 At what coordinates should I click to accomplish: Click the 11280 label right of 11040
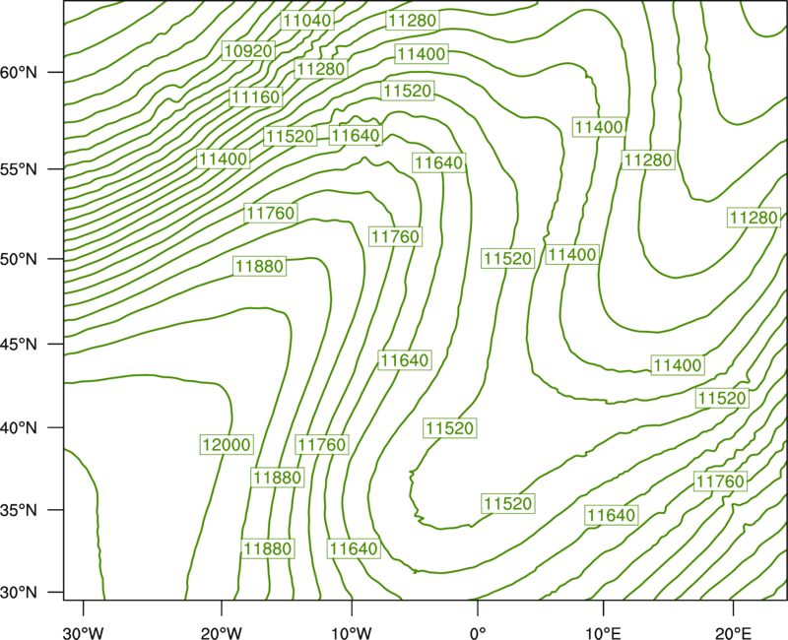(413, 21)
